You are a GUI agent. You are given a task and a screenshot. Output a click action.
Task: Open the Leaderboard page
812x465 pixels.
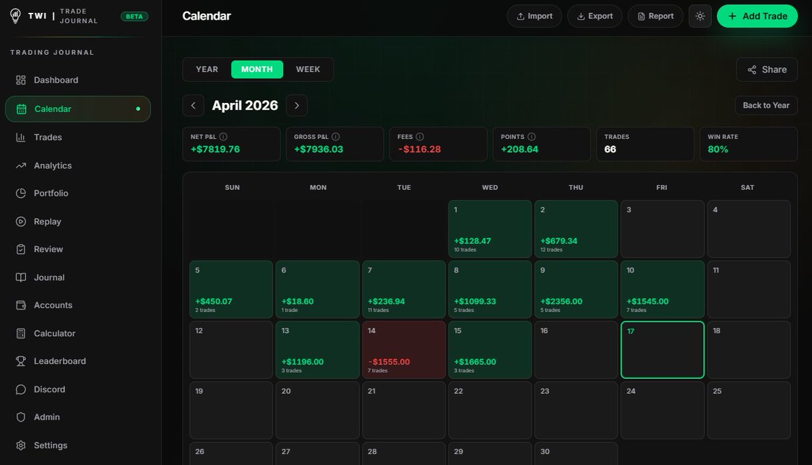coord(78,361)
